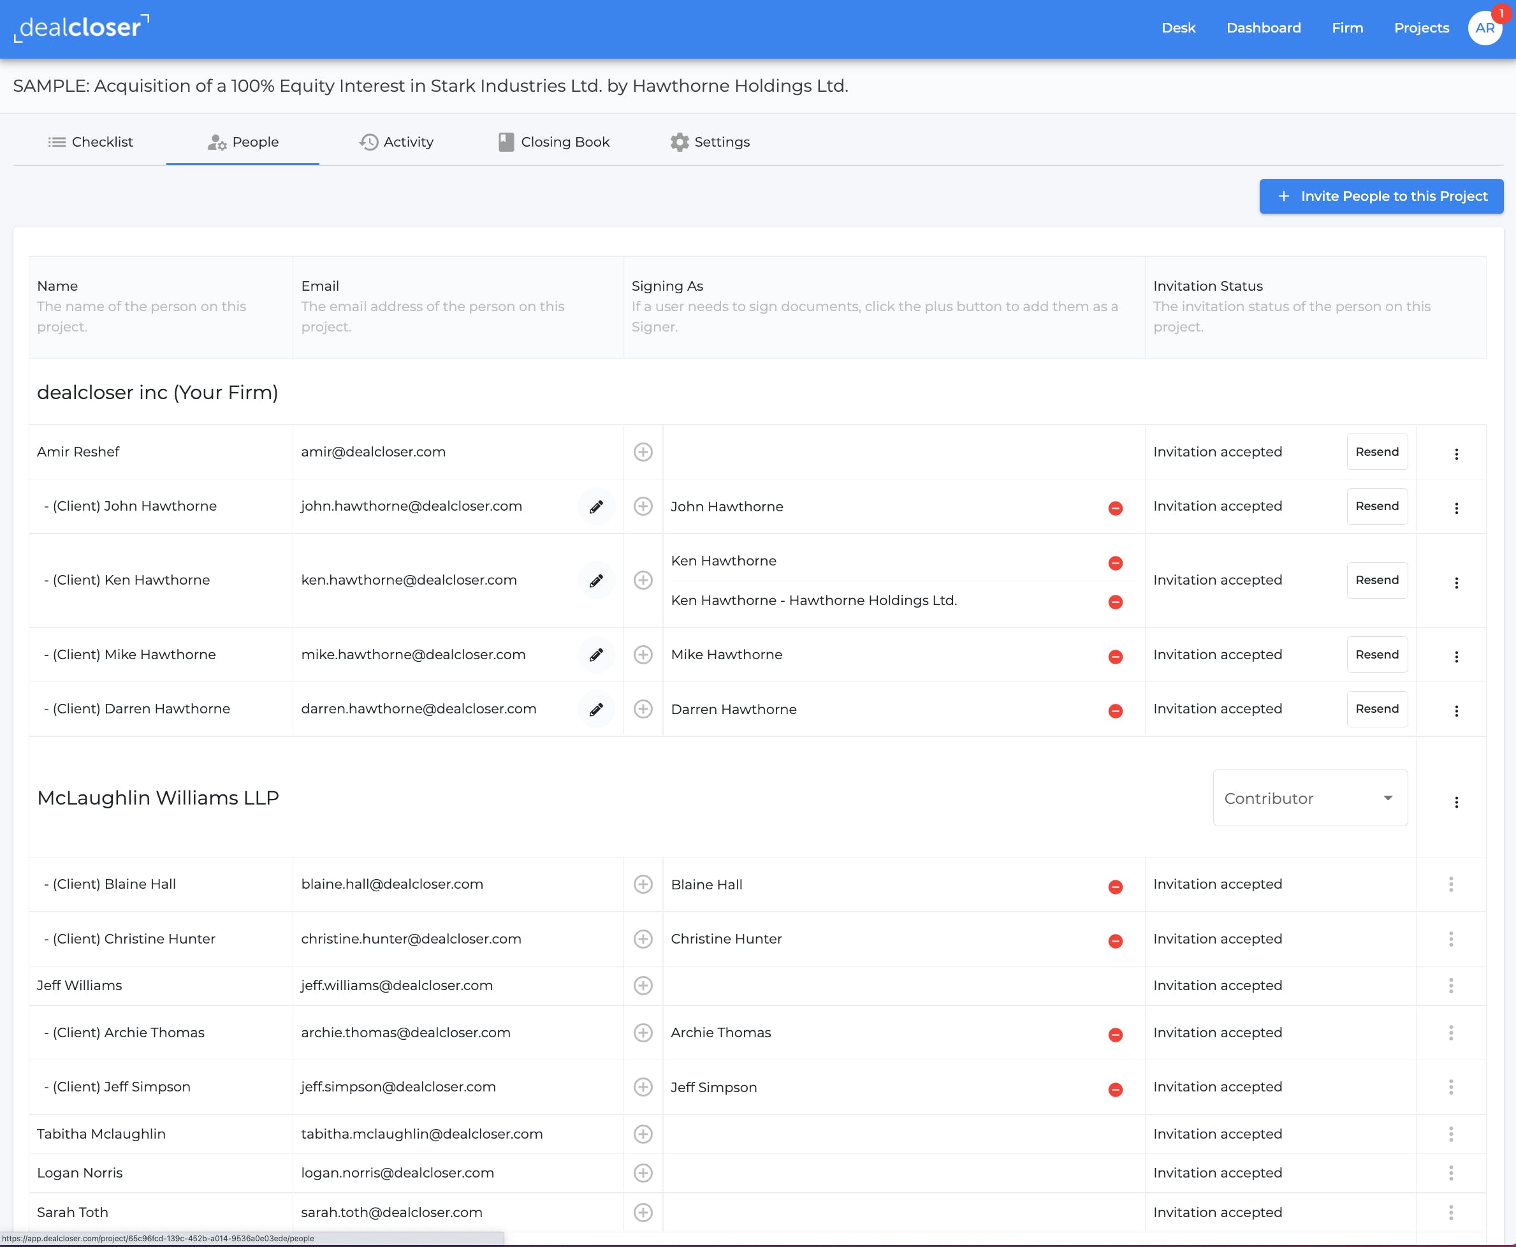The width and height of the screenshot is (1516, 1247).
Task: Remove Jeff Simpson signer
Action: 1115,1090
